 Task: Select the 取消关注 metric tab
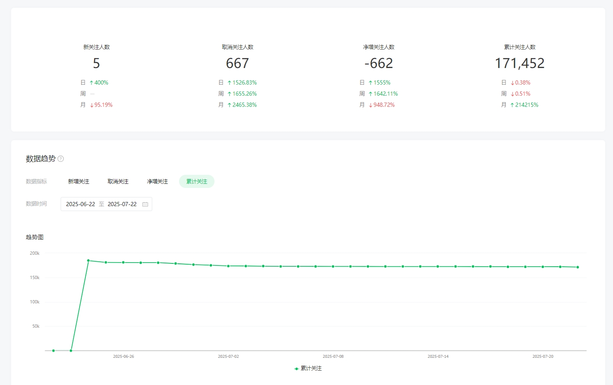[x=118, y=181]
